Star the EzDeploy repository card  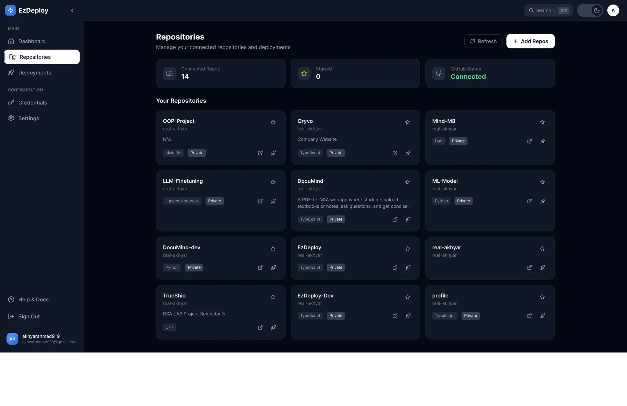(x=407, y=249)
